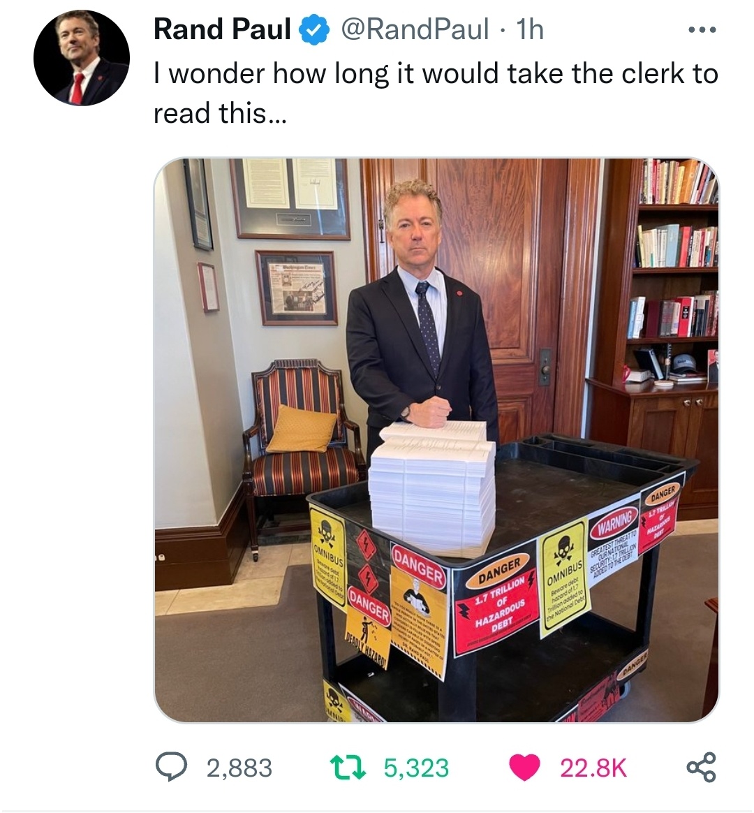Open the three-dot more options menu
The image size is (754, 813).
702,30
